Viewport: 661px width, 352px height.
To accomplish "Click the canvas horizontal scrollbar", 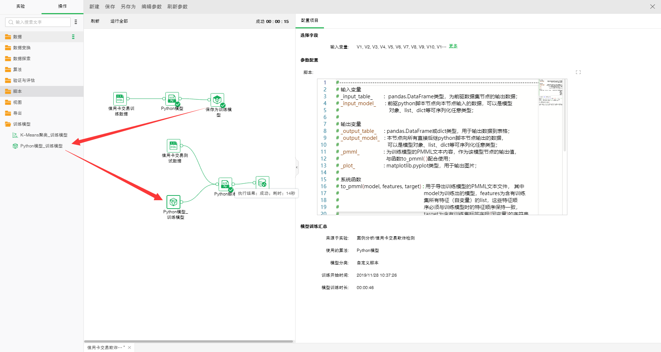I will tap(189, 341).
